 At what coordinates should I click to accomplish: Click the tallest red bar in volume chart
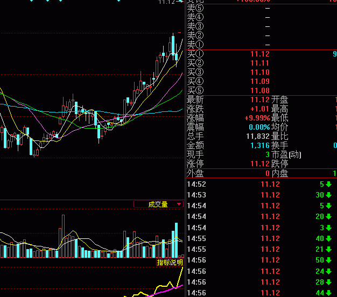(63, 236)
